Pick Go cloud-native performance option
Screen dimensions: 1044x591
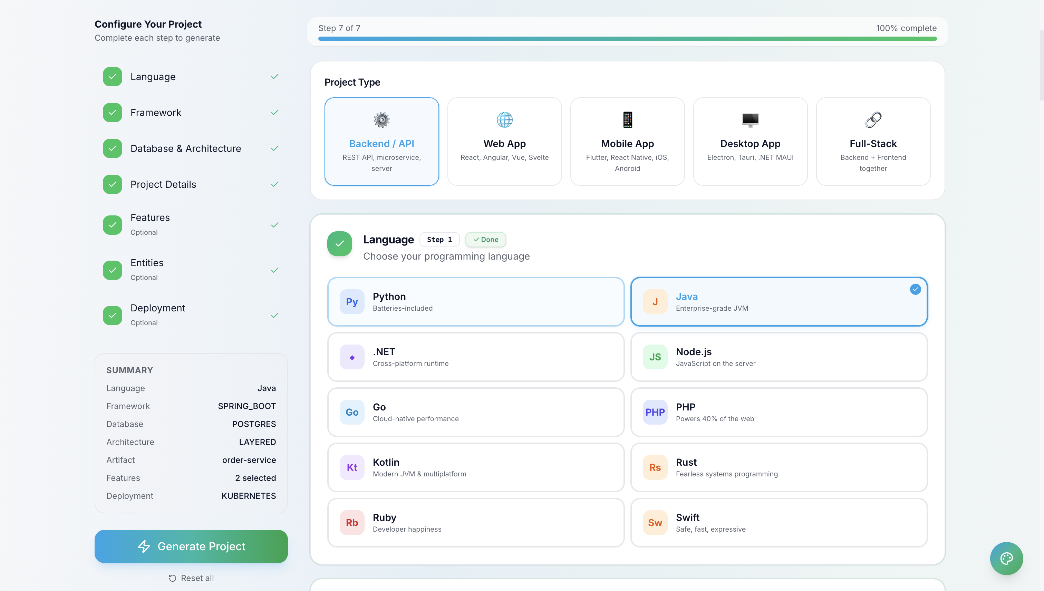point(476,412)
